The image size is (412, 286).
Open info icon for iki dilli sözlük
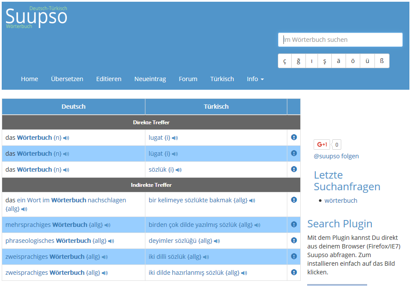point(294,256)
